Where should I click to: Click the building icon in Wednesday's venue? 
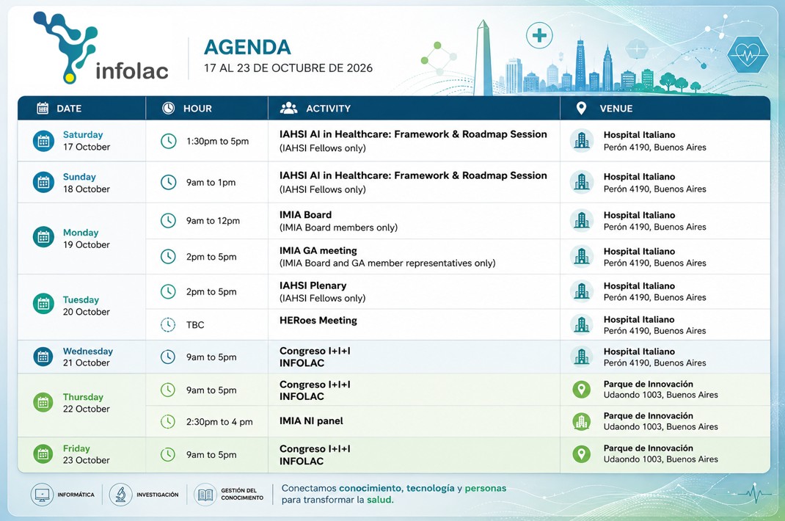pos(582,357)
